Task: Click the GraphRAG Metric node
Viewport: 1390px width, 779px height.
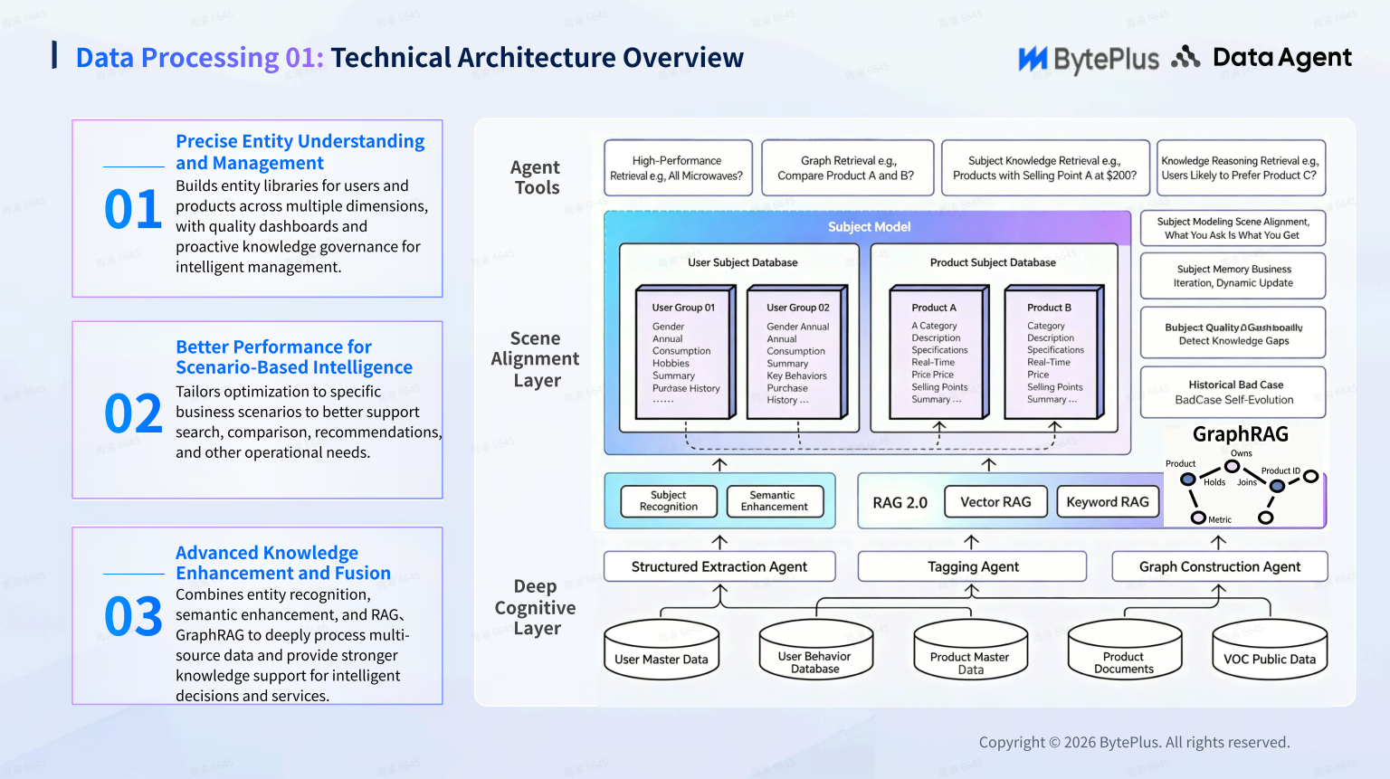Action: pyautogui.click(x=1198, y=518)
